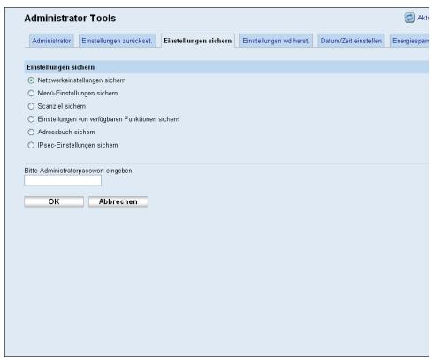The width and height of the screenshot is (433, 357).
Task: Switch to Einstellungen zurückset. tab
Action: point(117,41)
